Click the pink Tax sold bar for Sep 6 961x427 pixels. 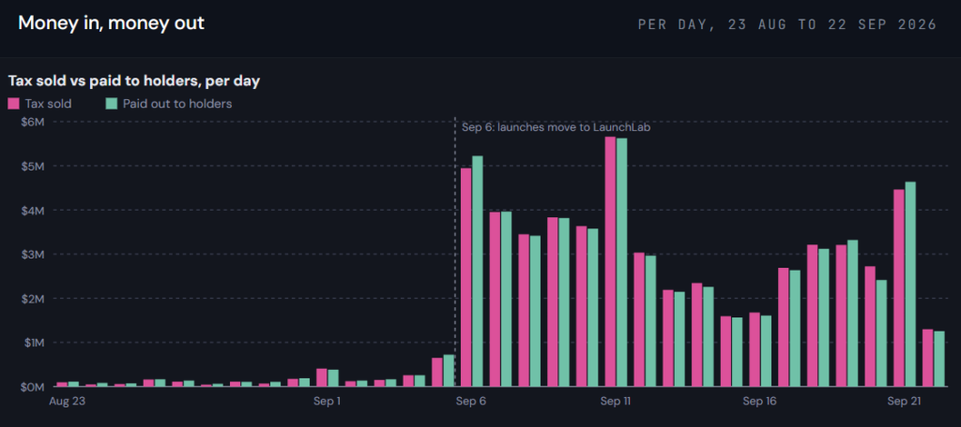point(465,278)
